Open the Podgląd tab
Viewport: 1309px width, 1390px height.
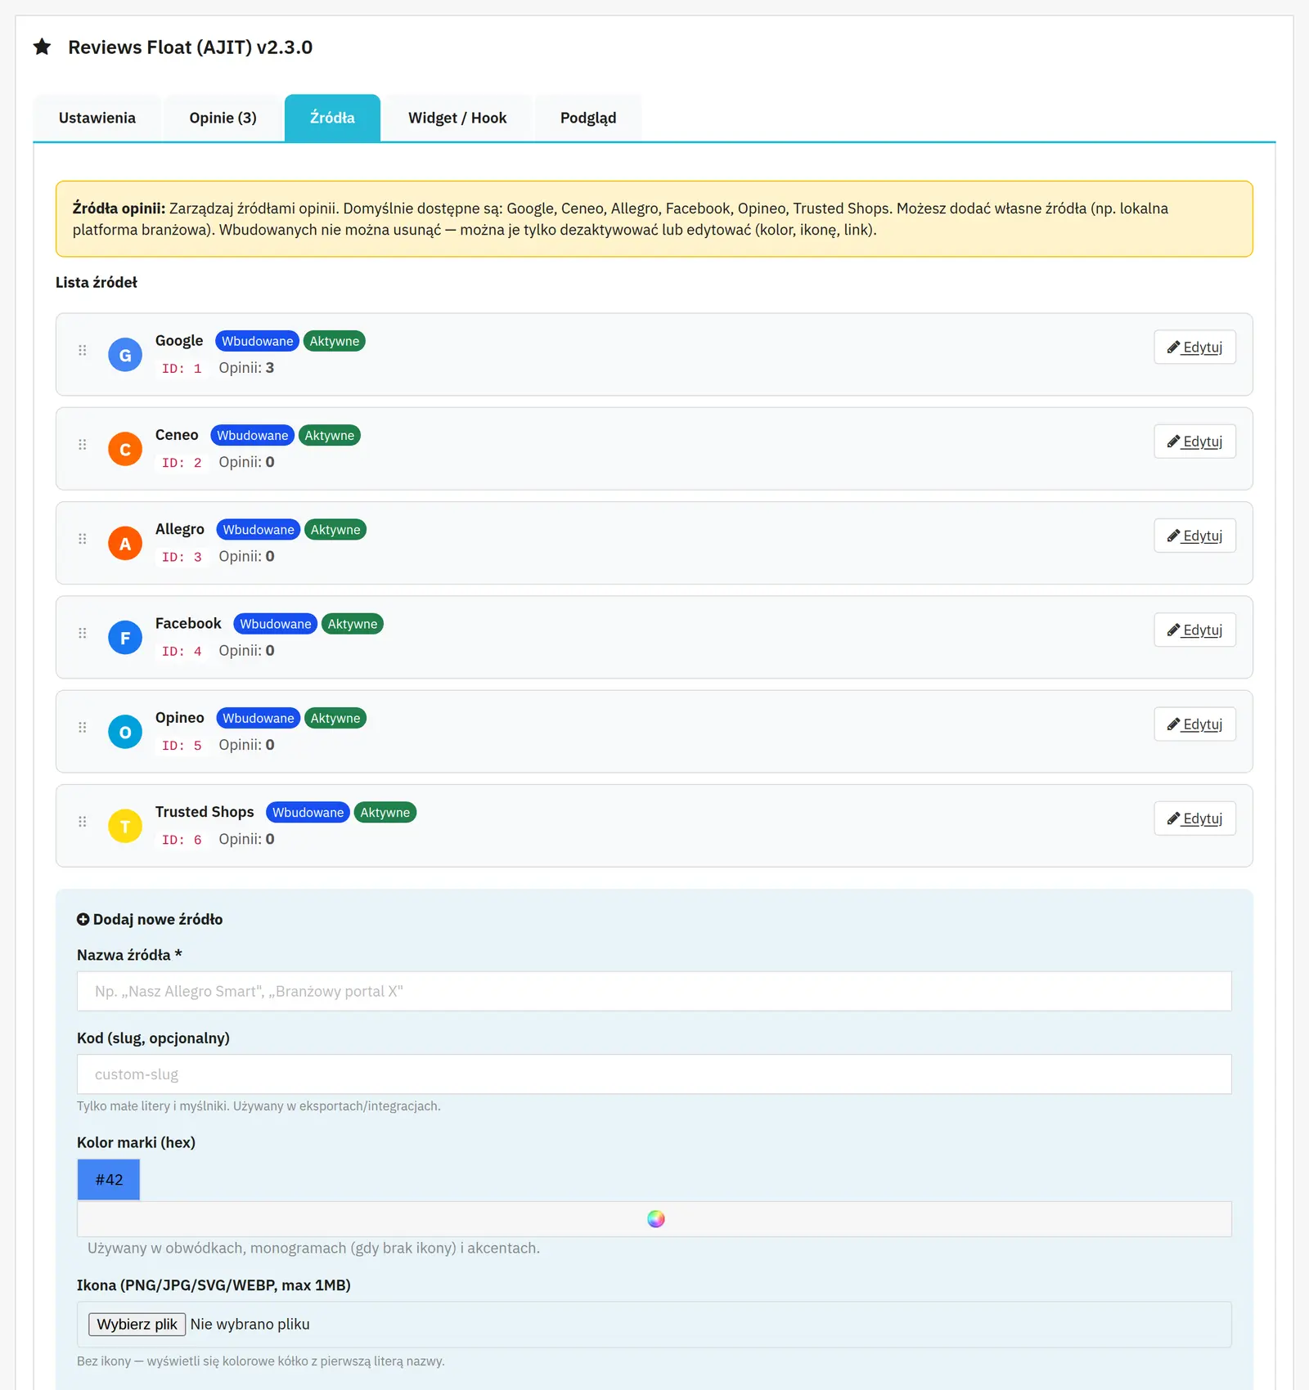click(x=588, y=118)
